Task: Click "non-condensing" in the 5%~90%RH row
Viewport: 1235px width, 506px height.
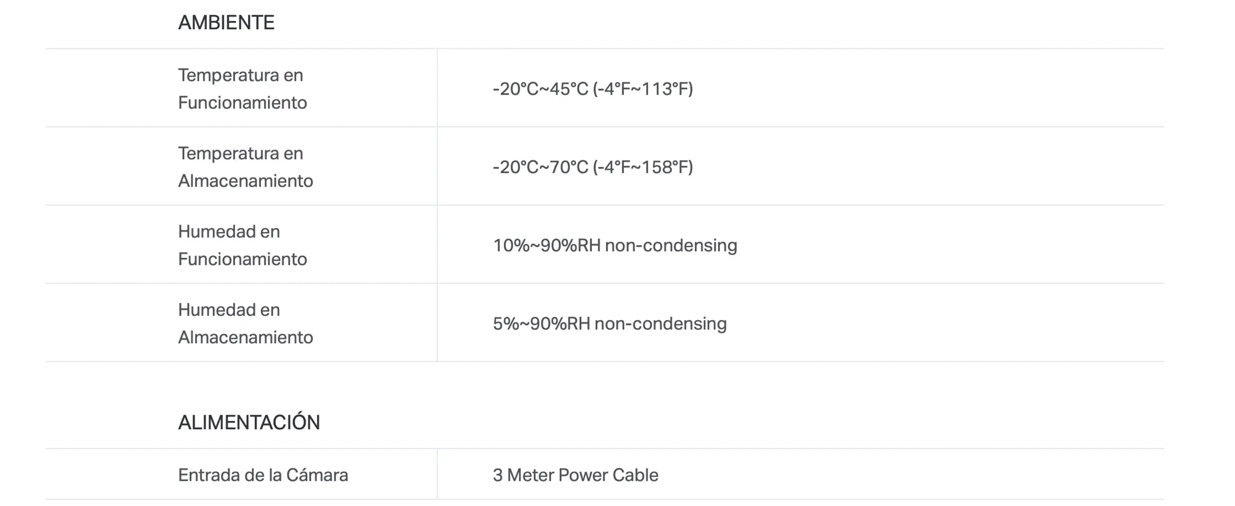Action: coord(660,324)
